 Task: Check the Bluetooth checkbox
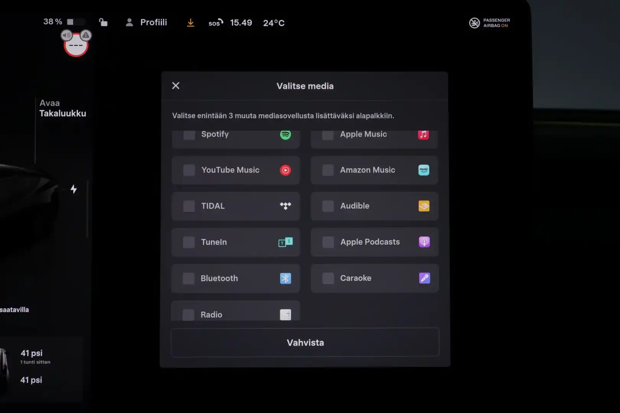[189, 278]
